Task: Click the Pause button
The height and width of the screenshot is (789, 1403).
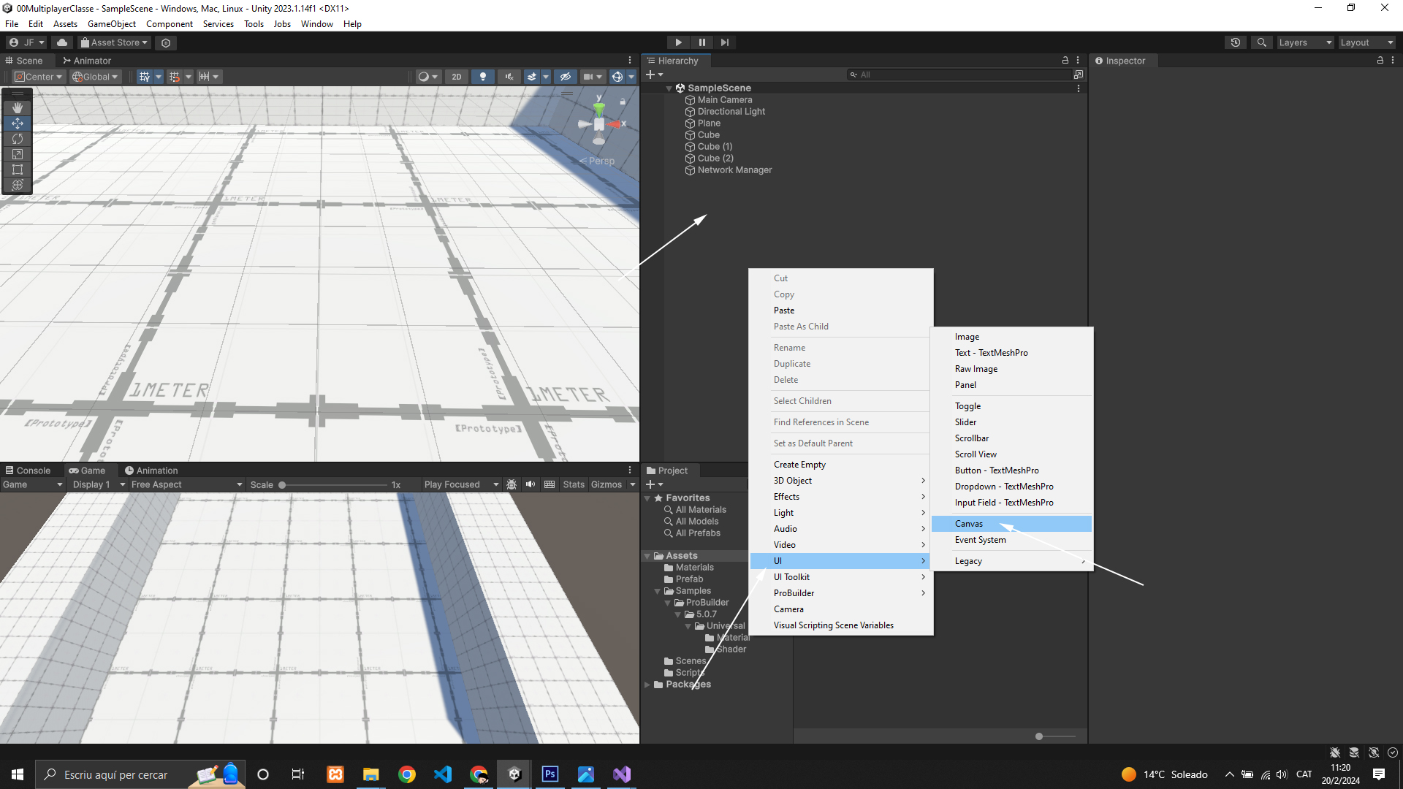Action: [701, 42]
